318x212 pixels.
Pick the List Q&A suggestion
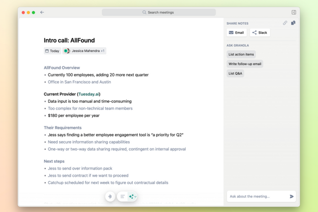tap(236, 73)
